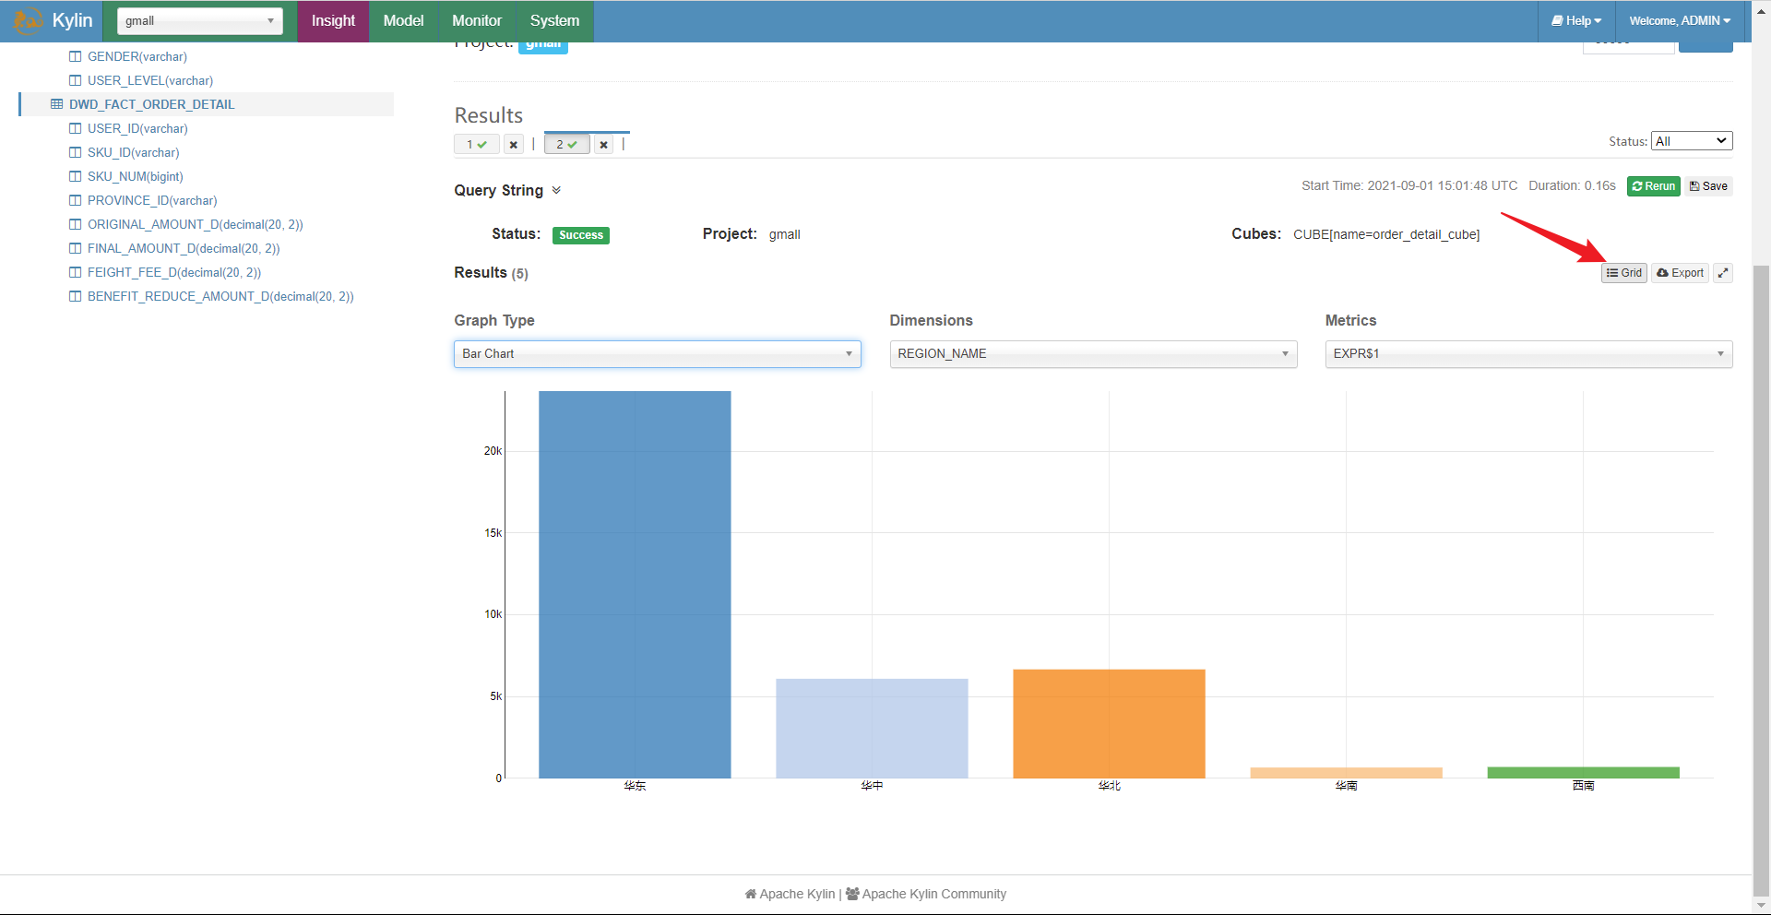Viewport: 1771px width, 915px height.
Task: Select USER_LEVEL(varchar) column
Action: click(150, 80)
